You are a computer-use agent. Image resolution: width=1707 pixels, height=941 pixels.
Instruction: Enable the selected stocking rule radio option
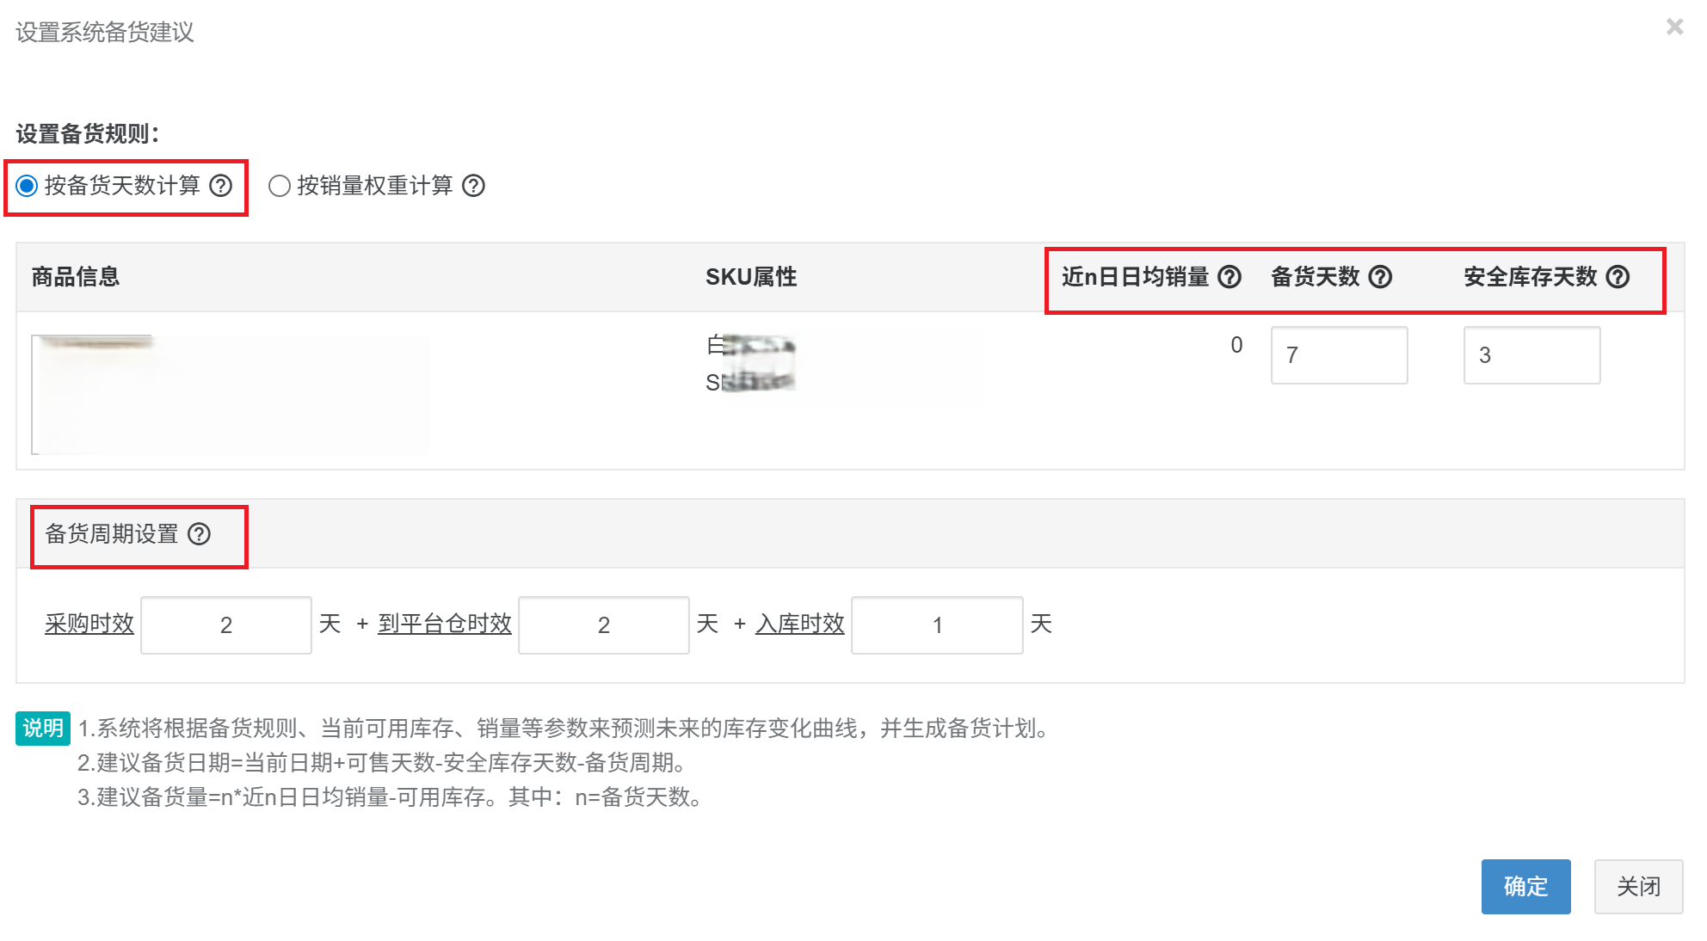(x=27, y=186)
